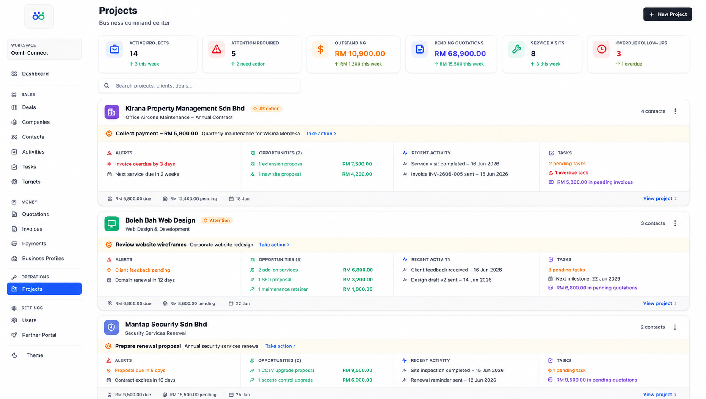Click the Outstanding dollar sign icon
706x399 pixels.
pos(320,50)
